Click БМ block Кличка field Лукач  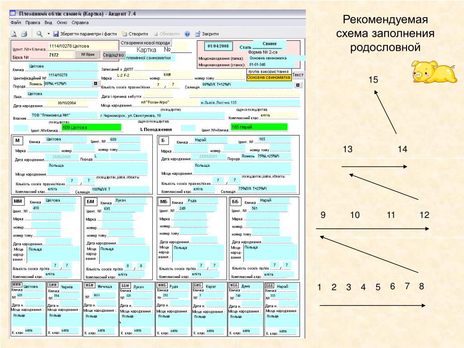[130, 201]
